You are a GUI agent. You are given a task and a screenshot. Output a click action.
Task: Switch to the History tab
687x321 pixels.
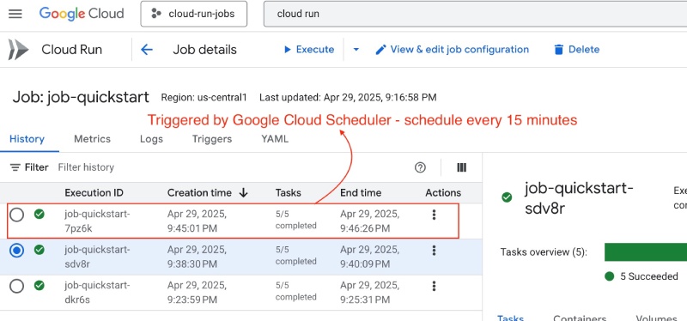(x=27, y=139)
